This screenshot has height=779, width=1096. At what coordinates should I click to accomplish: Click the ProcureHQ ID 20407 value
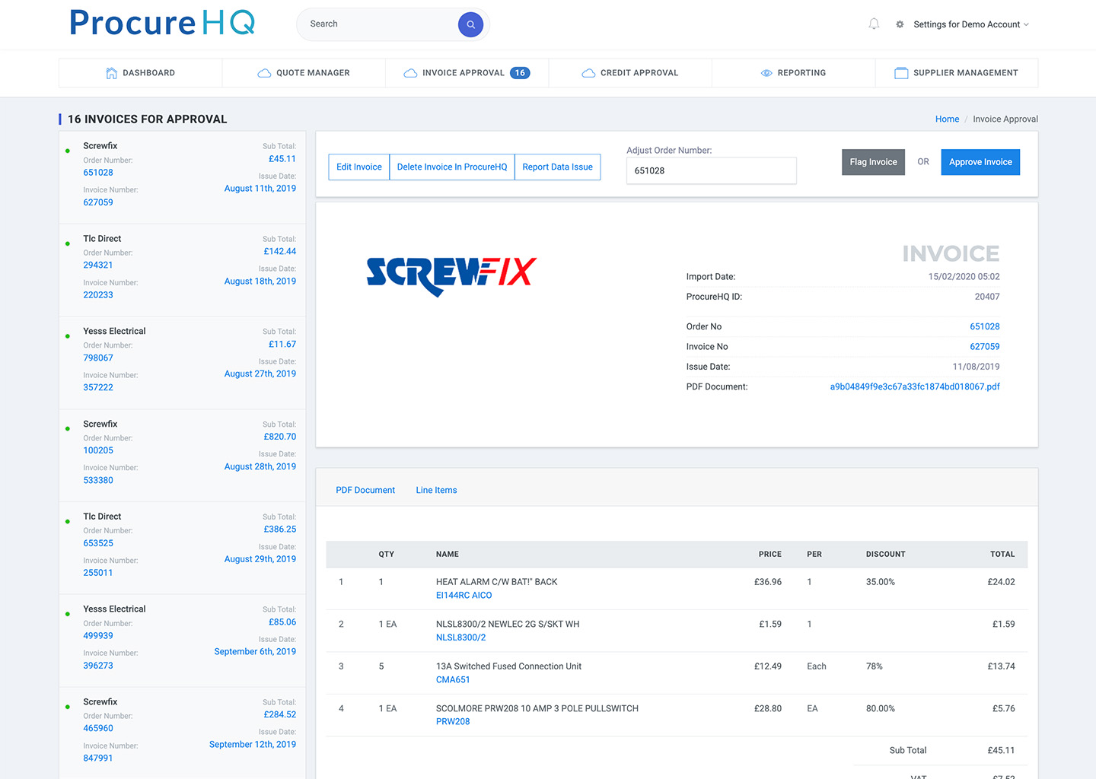(986, 297)
